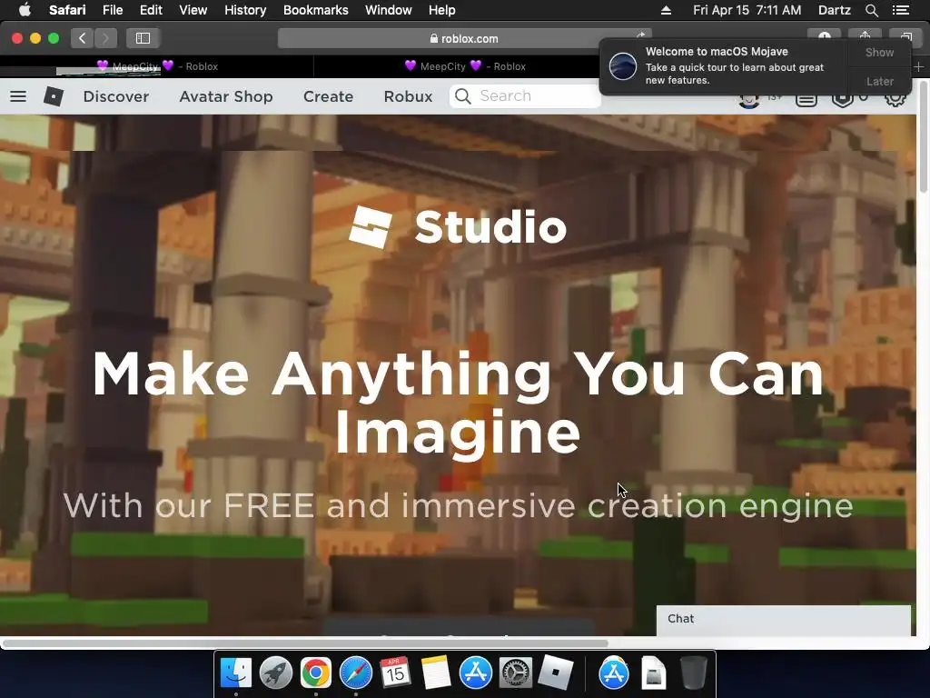
Task: Open the Roblox notifications list icon
Action: (x=806, y=99)
